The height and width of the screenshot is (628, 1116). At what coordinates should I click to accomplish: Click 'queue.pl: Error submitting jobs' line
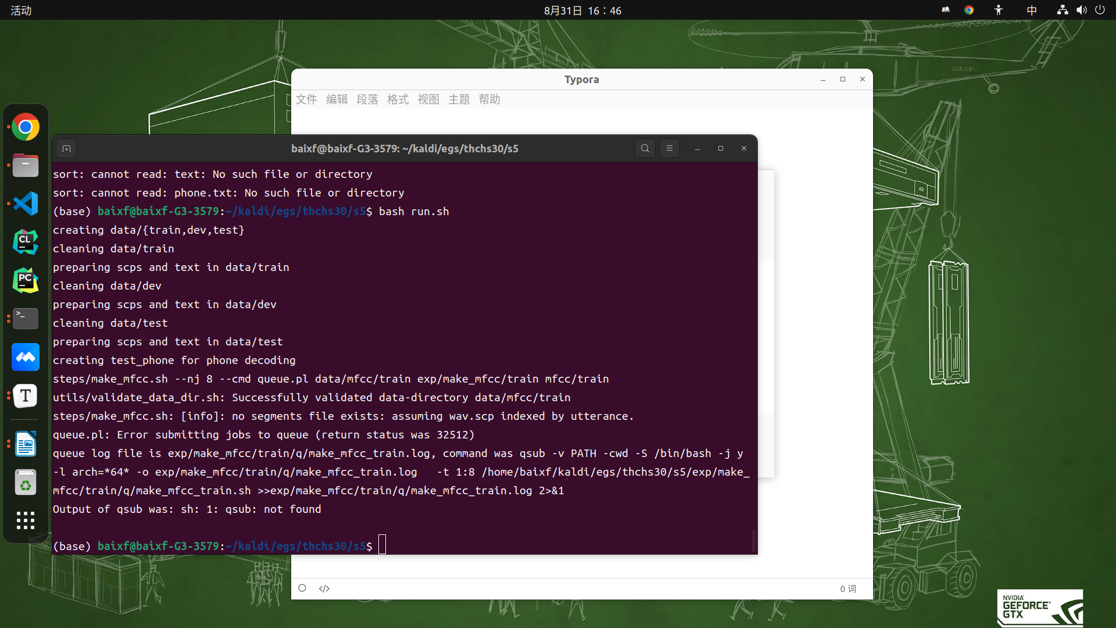point(263,435)
